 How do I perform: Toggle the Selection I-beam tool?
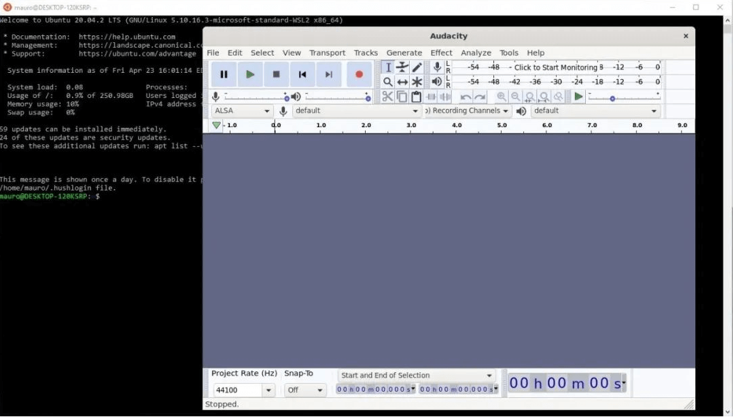click(387, 67)
